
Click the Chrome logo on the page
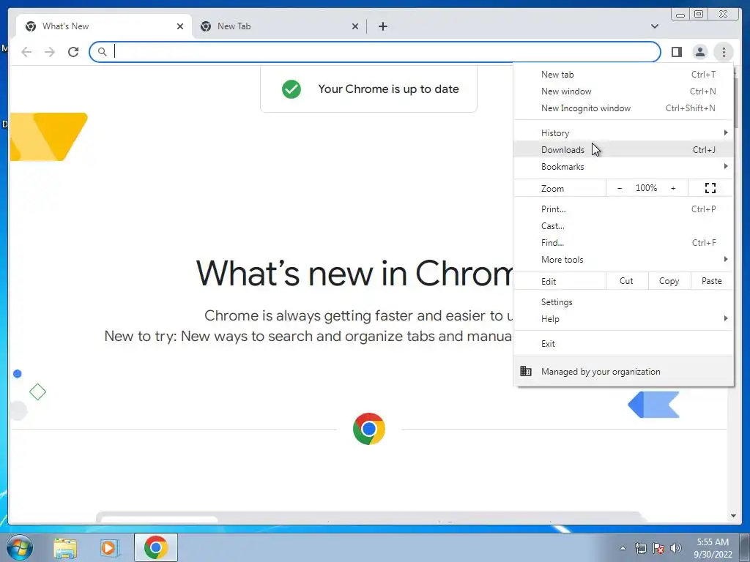(369, 429)
